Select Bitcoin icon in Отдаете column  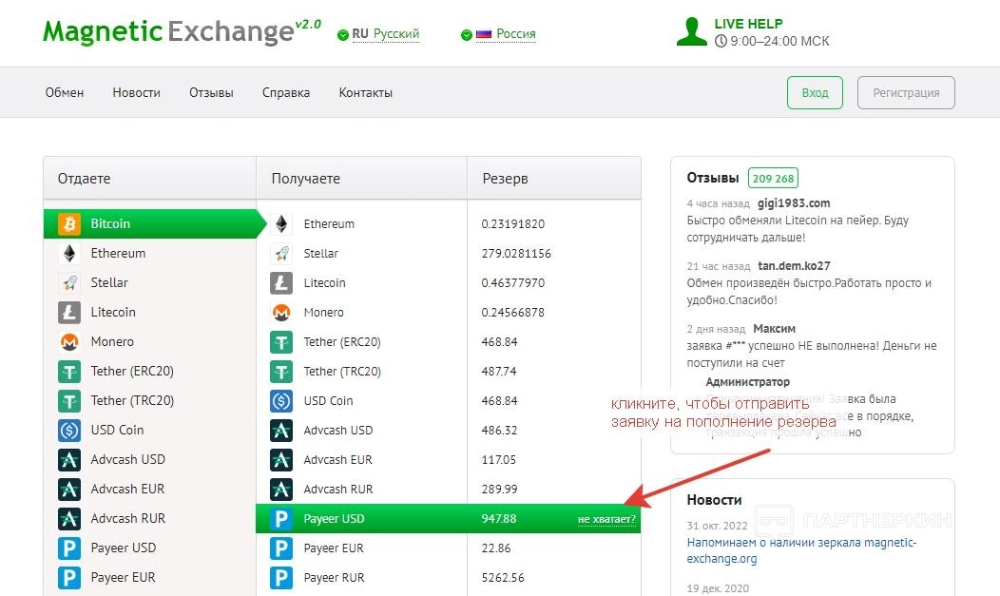coord(69,223)
